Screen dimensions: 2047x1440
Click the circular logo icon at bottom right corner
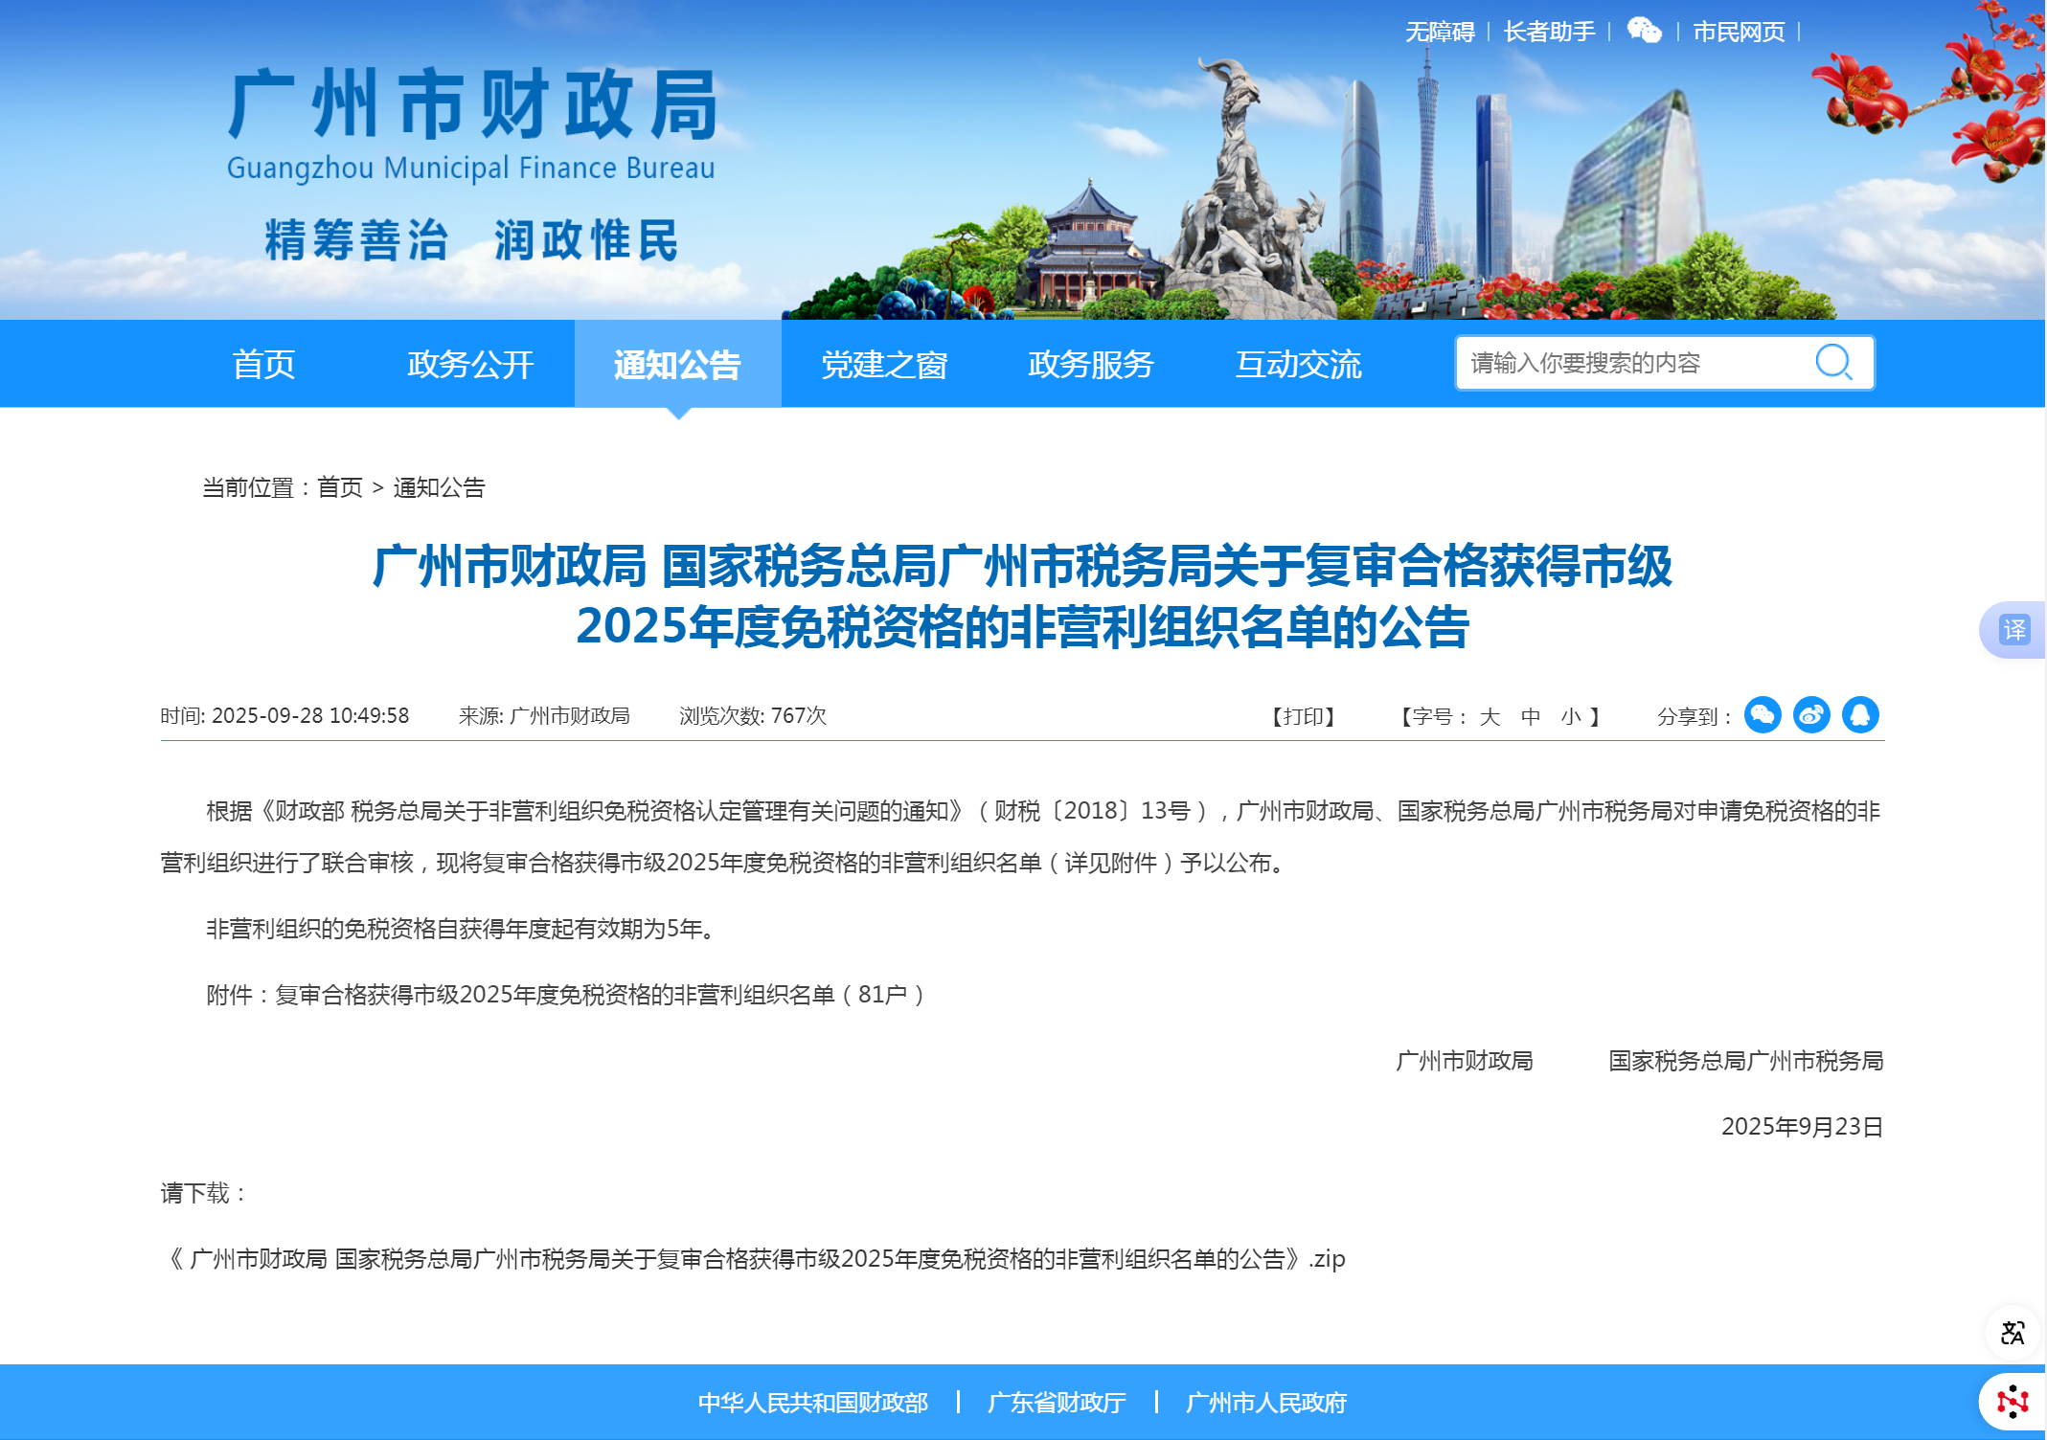(2013, 1401)
